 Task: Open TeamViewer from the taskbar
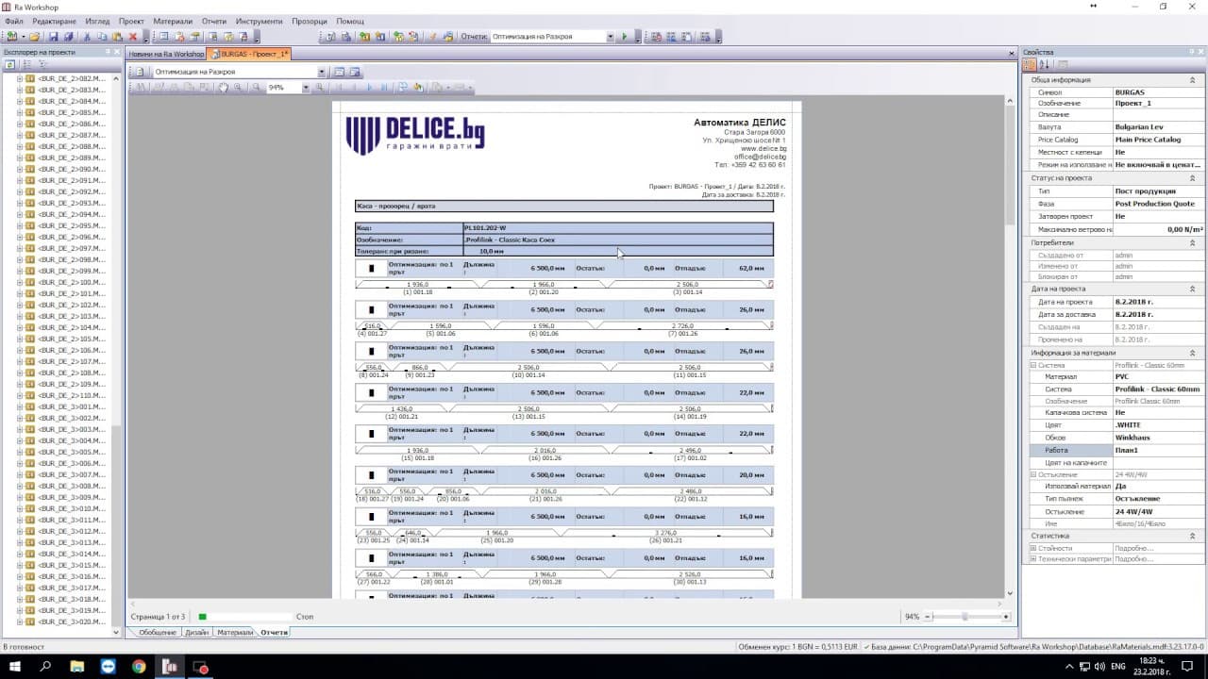click(108, 666)
